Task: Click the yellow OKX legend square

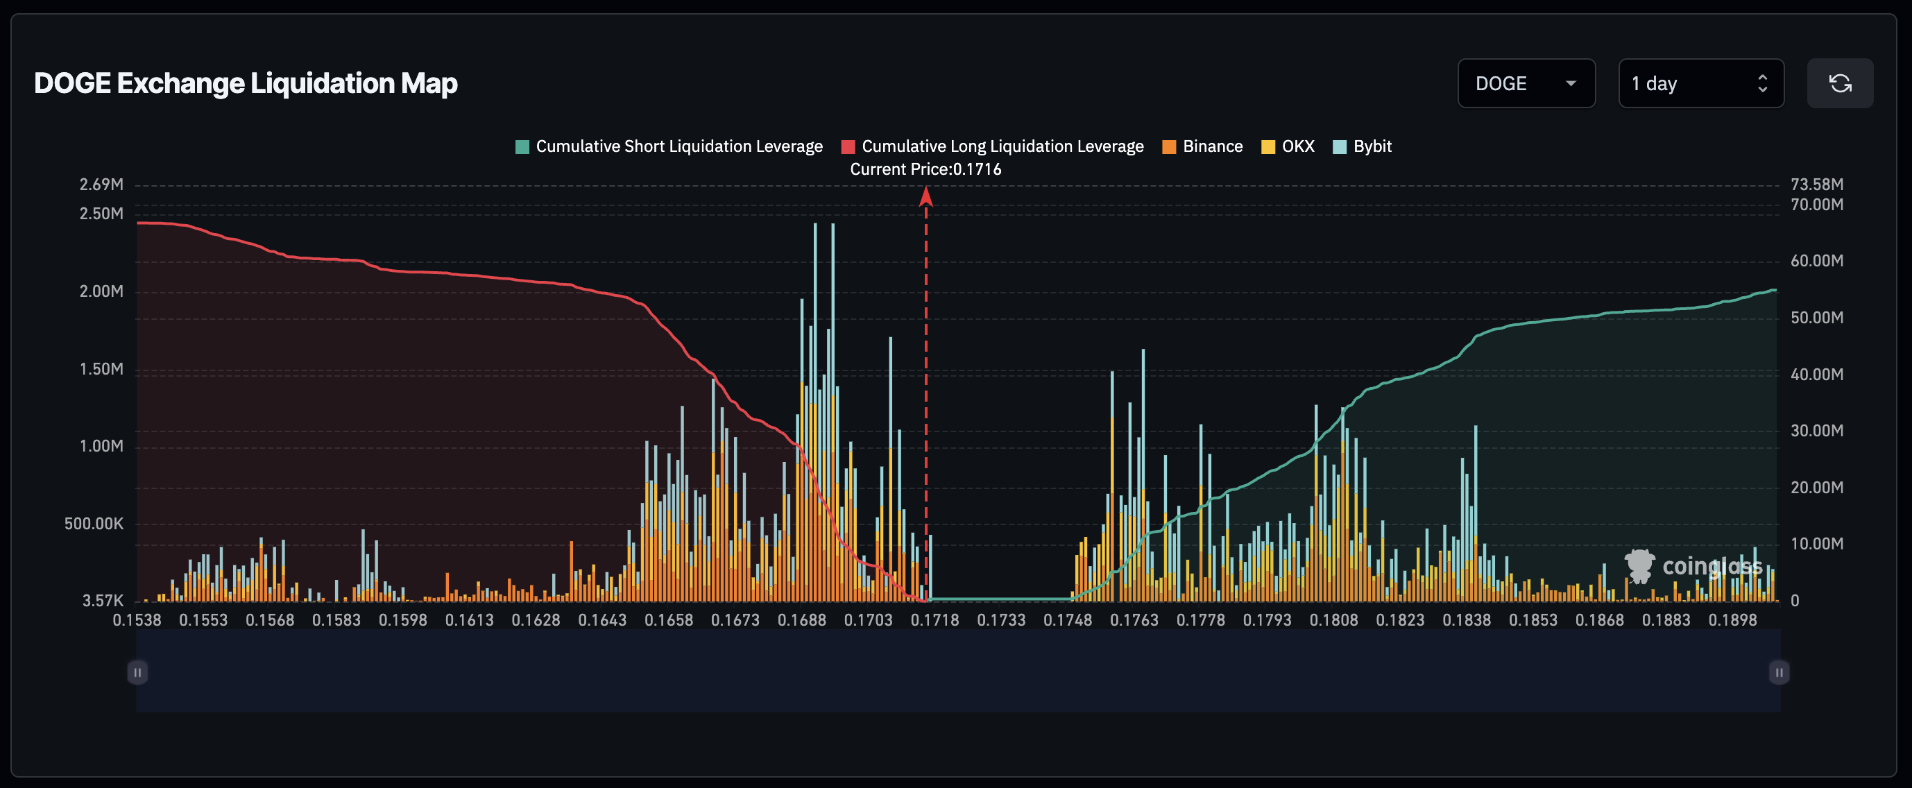Action: click(x=1267, y=147)
